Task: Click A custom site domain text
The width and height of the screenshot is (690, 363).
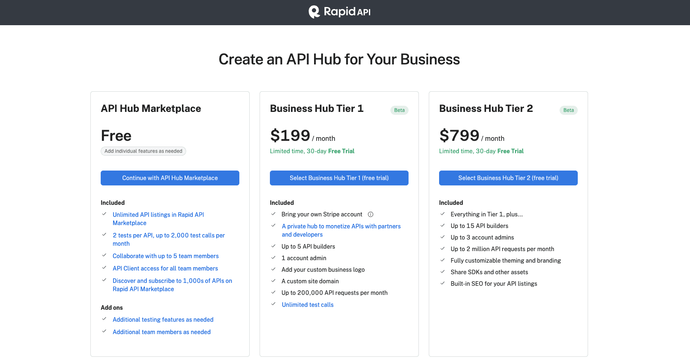Action: [x=310, y=281]
